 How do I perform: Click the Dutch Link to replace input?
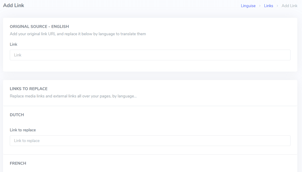[150, 141]
